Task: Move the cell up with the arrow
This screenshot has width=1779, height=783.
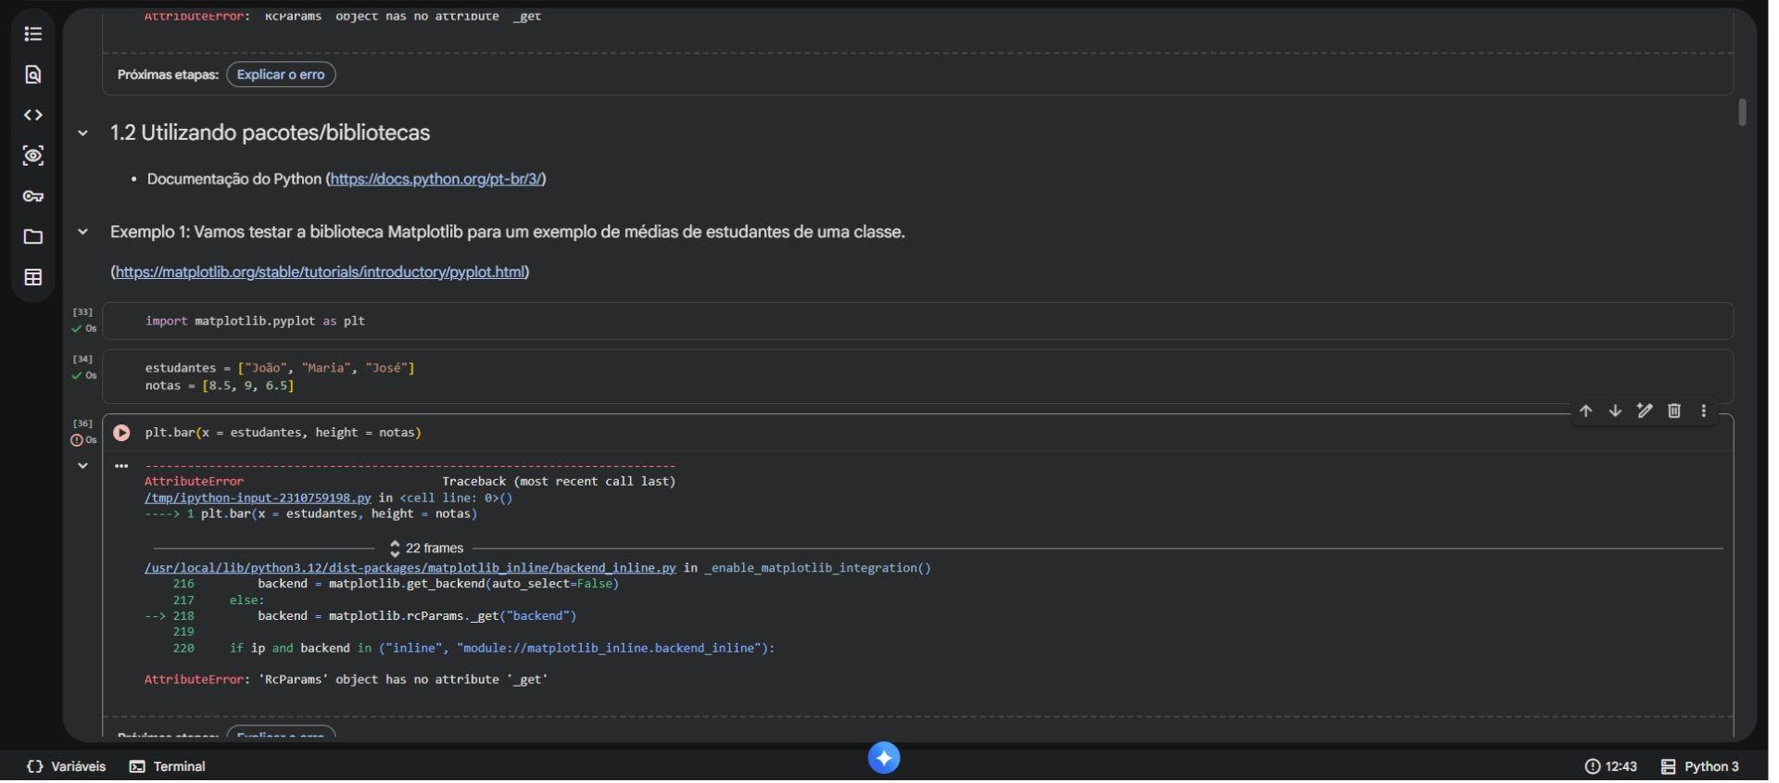Action: click(x=1585, y=411)
